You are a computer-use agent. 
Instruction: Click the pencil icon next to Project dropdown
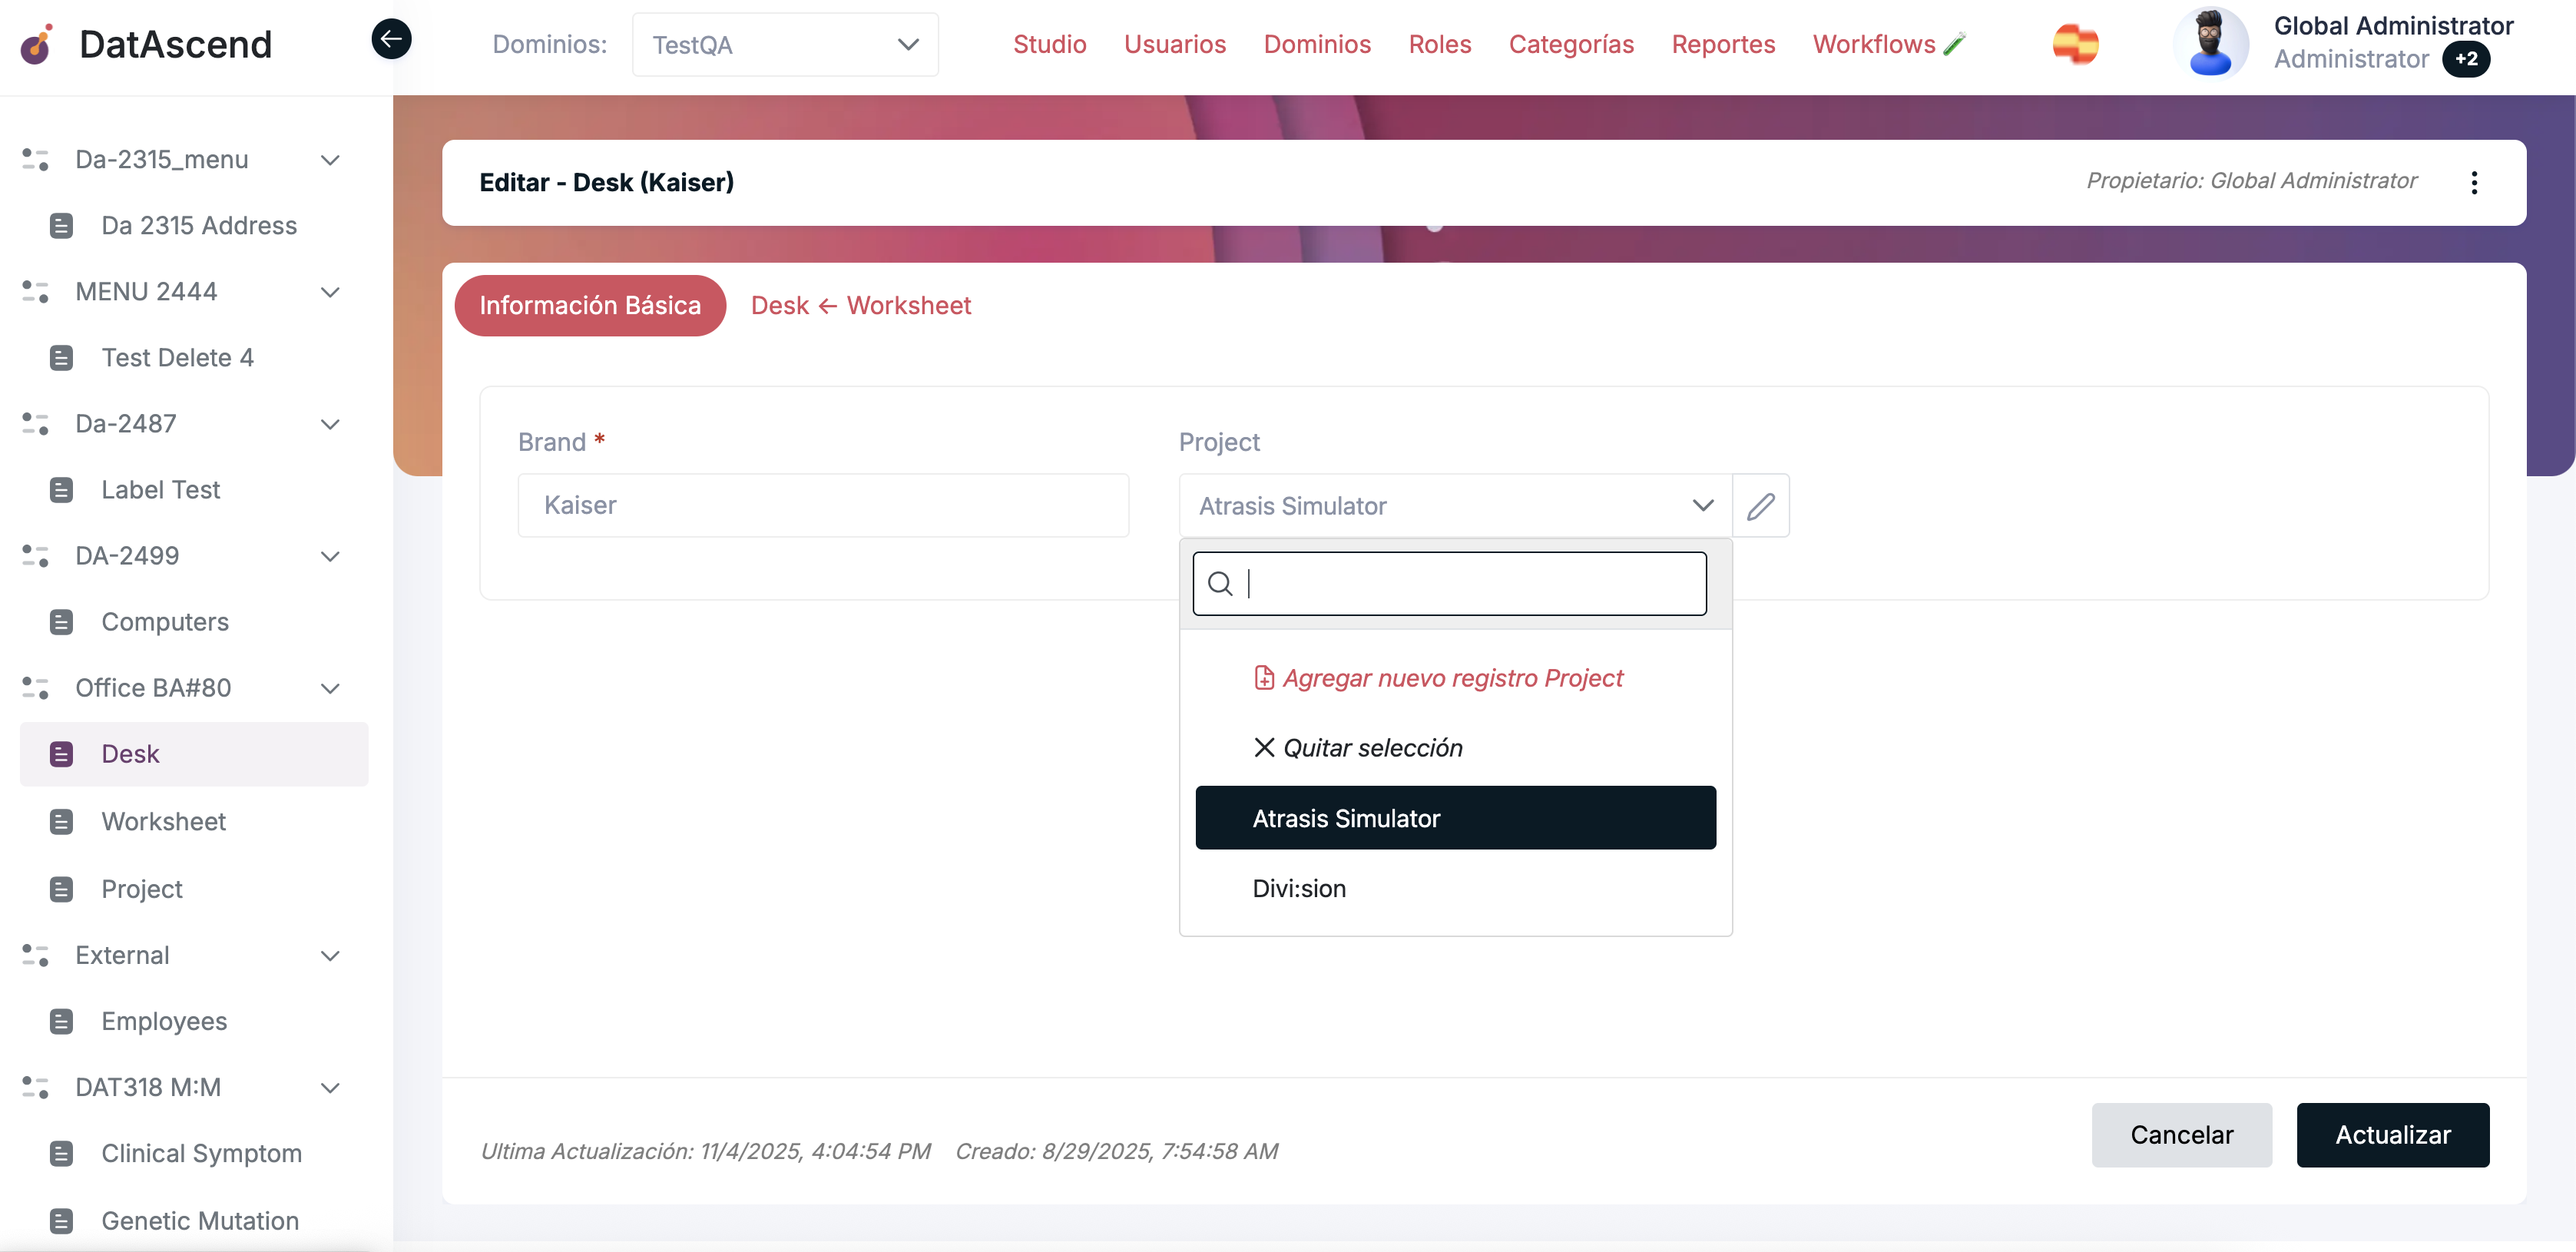click(1760, 506)
